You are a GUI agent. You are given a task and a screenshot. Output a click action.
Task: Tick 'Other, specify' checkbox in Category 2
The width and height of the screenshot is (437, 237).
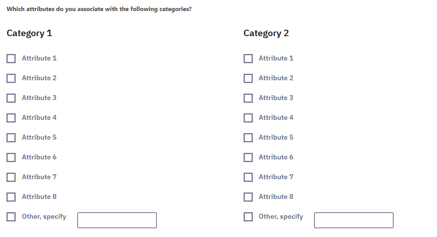click(x=248, y=217)
